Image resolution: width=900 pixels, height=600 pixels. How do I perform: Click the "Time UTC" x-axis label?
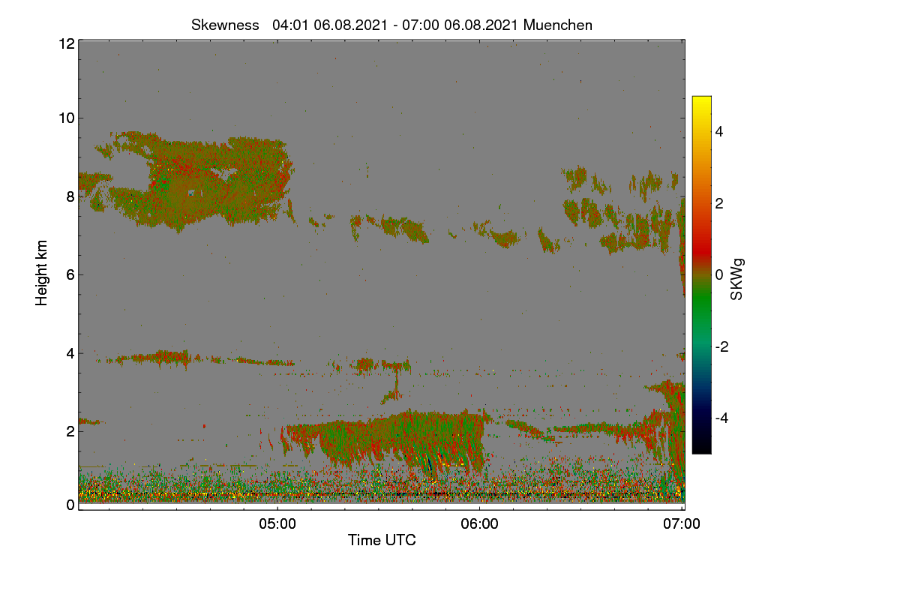click(x=382, y=540)
